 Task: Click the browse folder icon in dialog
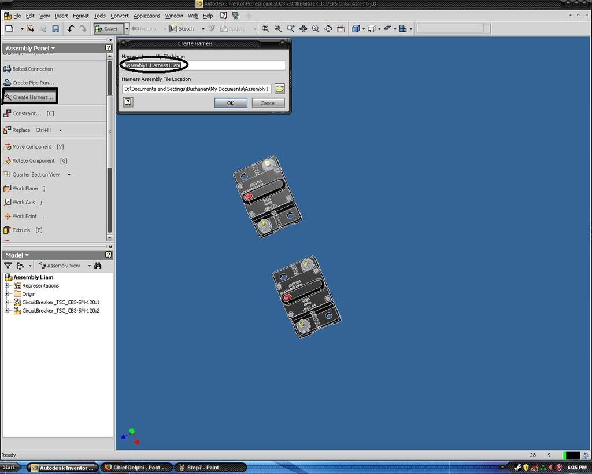coord(279,89)
